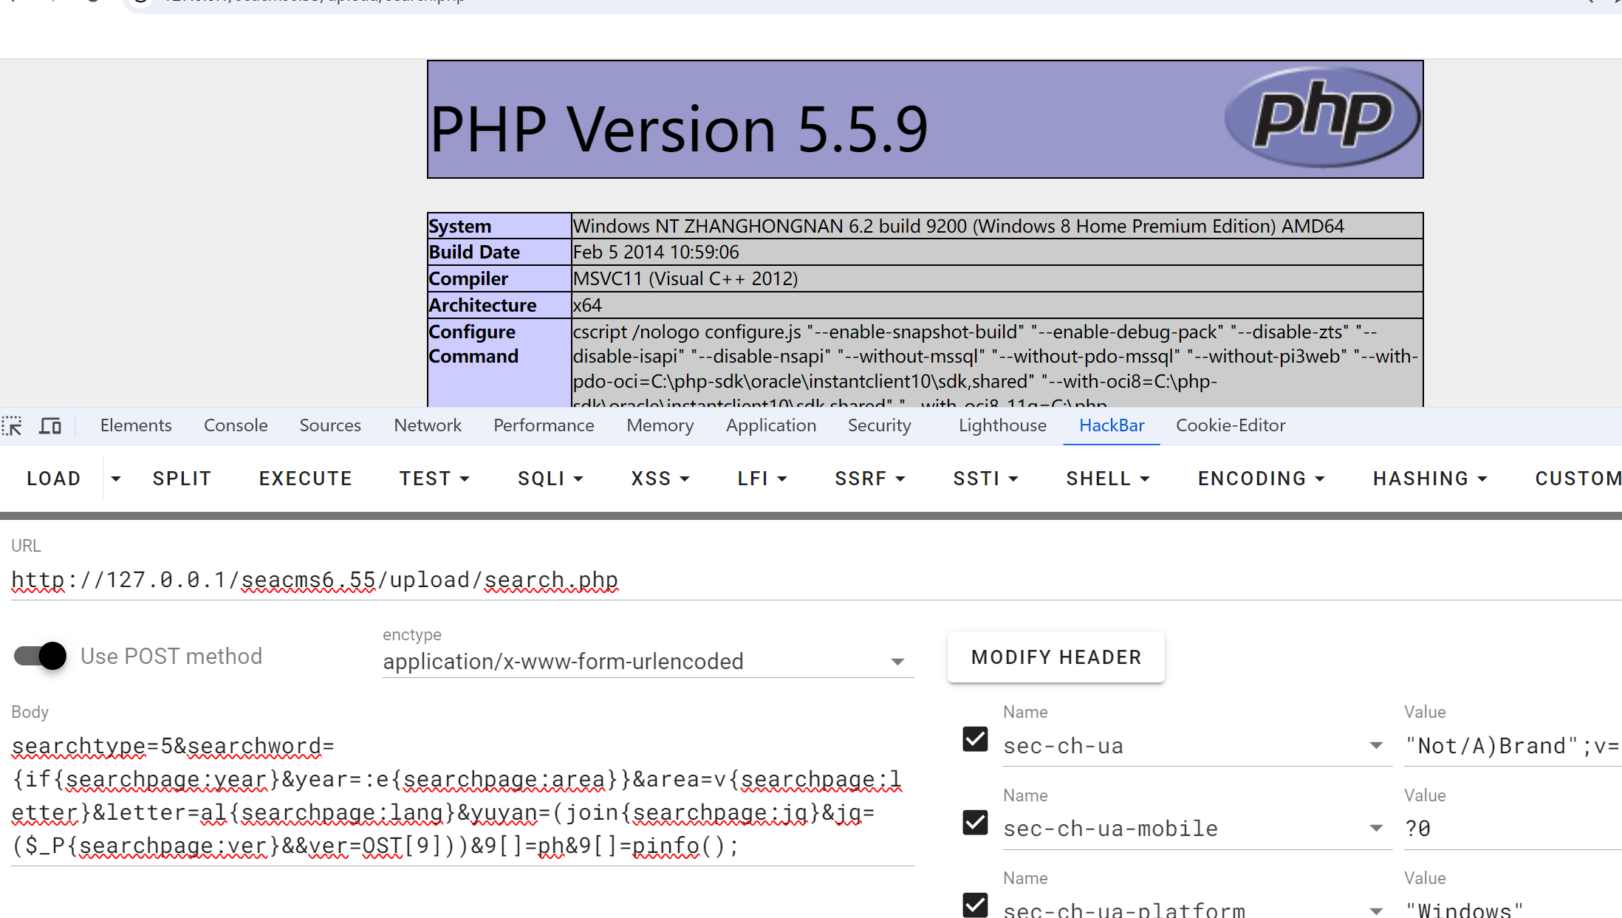
Task: Switch to the Console tab
Action: click(236, 425)
